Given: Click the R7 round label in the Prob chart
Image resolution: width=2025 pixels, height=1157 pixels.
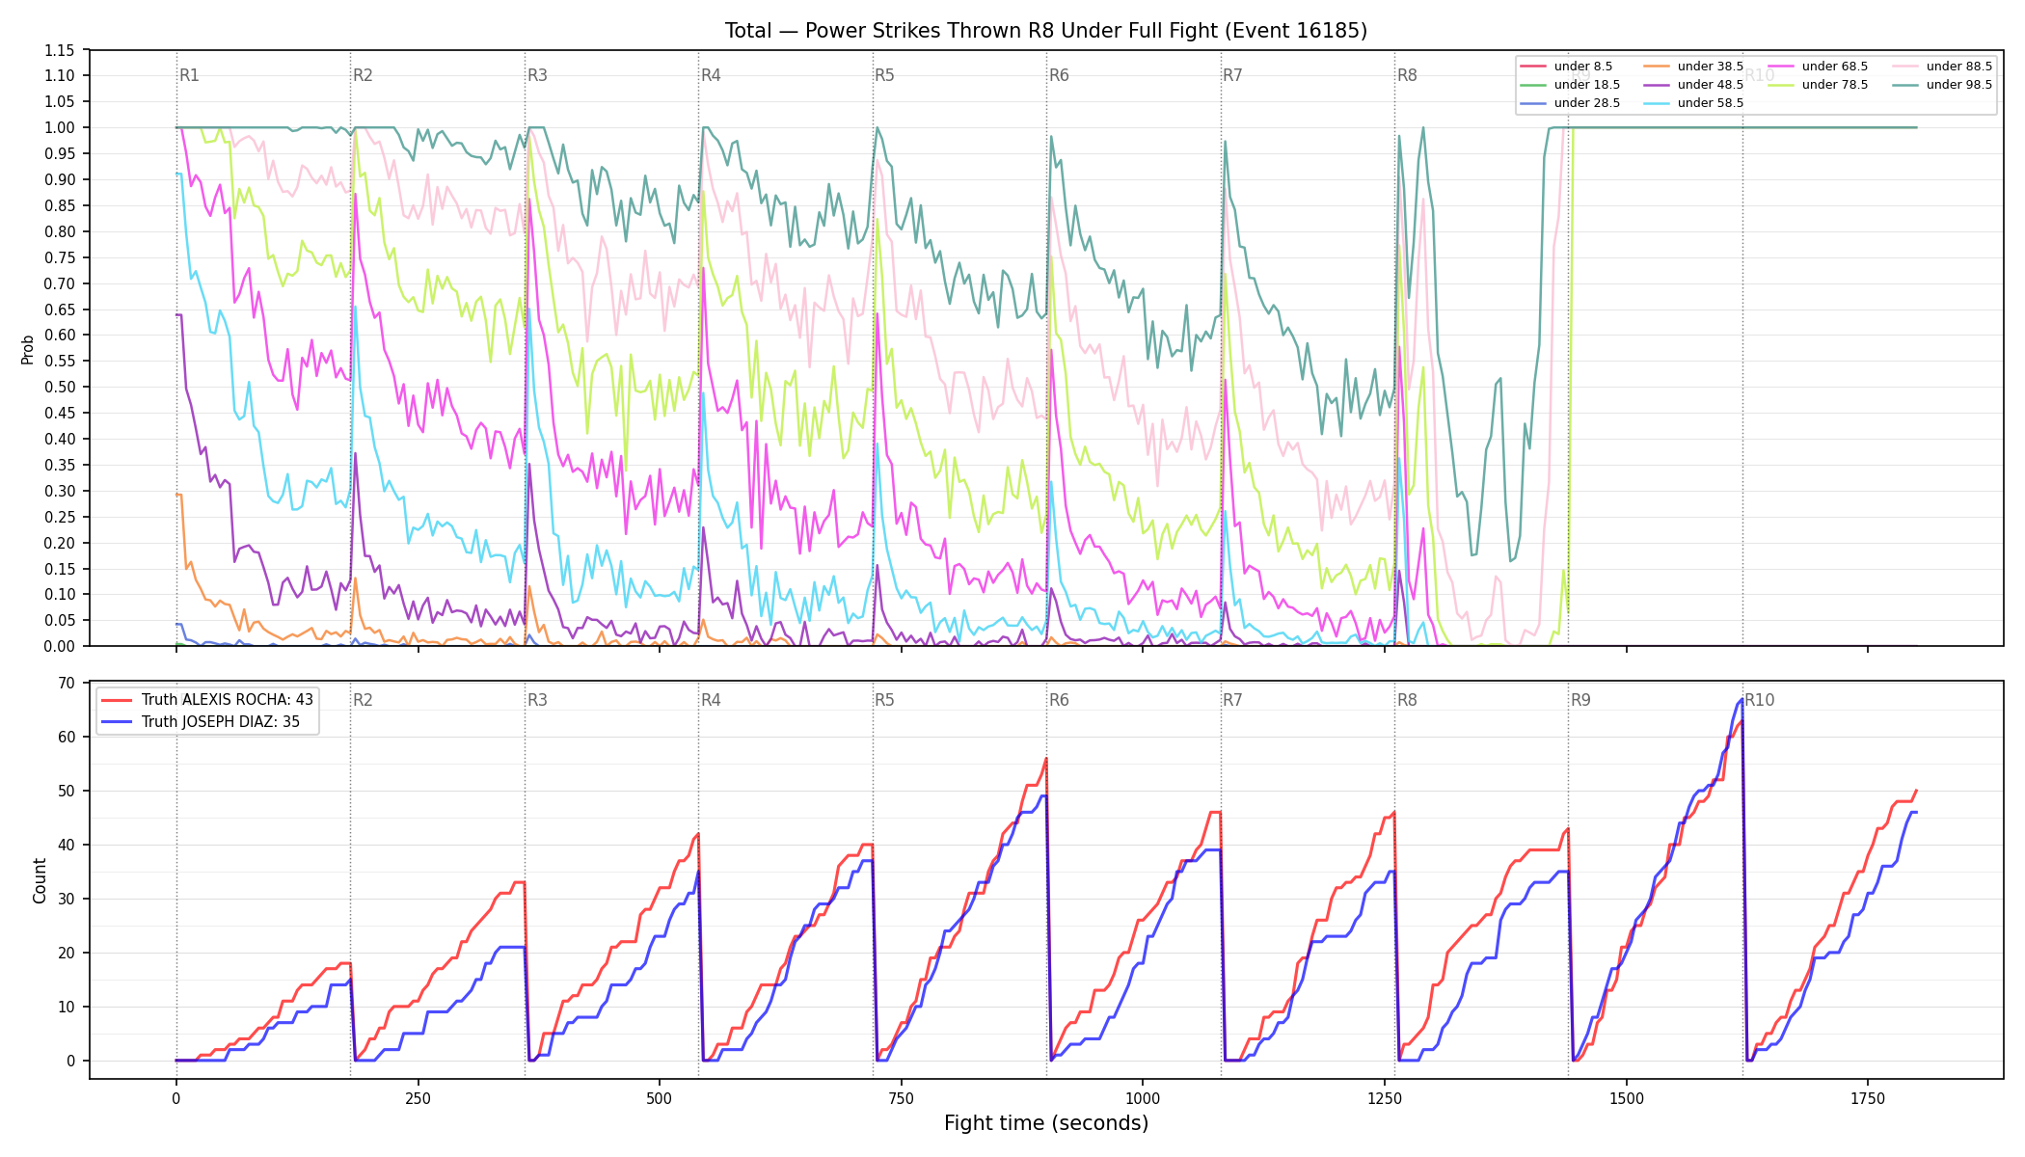Looking at the screenshot, I should pyautogui.click(x=1232, y=75).
